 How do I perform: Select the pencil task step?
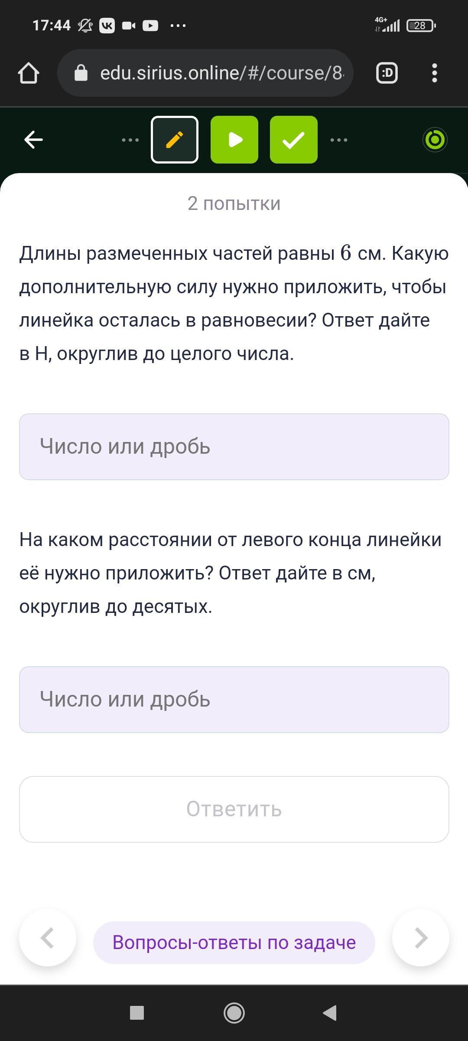[x=175, y=140]
